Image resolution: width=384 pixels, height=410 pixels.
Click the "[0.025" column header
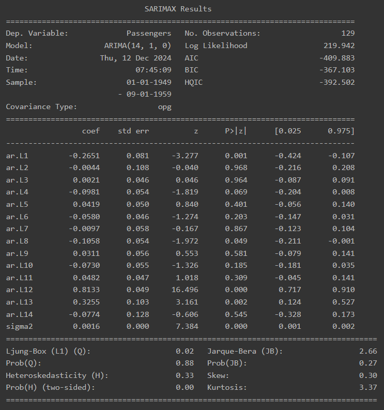287,131
